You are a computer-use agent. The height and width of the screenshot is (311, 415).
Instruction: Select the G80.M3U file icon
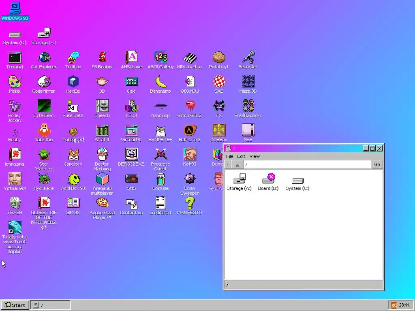pyautogui.click(x=190, y=85)
